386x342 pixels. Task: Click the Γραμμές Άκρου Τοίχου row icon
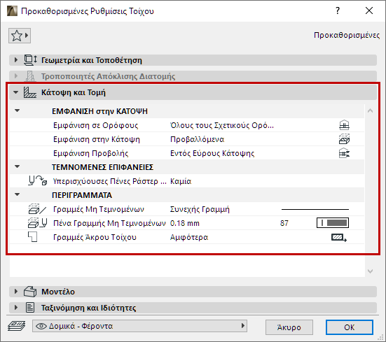coord(32,237)
